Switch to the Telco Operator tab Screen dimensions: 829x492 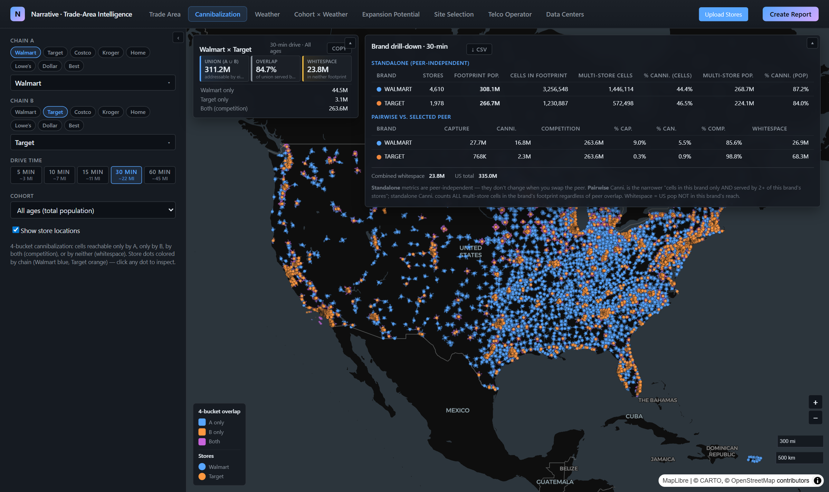click(510, 14)
